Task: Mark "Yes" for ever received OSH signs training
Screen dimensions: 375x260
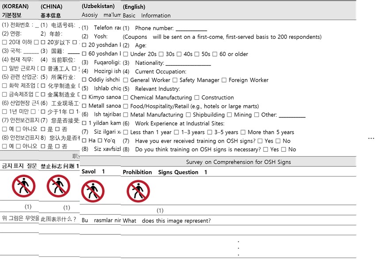Action: tap(260, 141)
